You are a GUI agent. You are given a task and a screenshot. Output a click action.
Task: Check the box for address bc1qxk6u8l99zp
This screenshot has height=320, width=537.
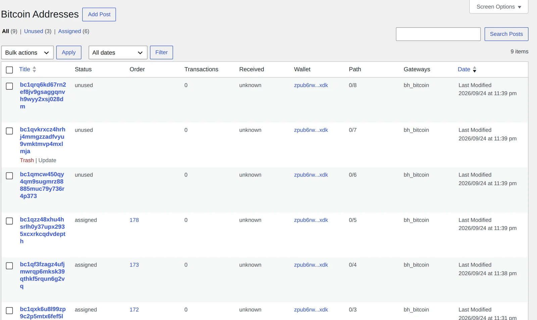coord(9,311)
